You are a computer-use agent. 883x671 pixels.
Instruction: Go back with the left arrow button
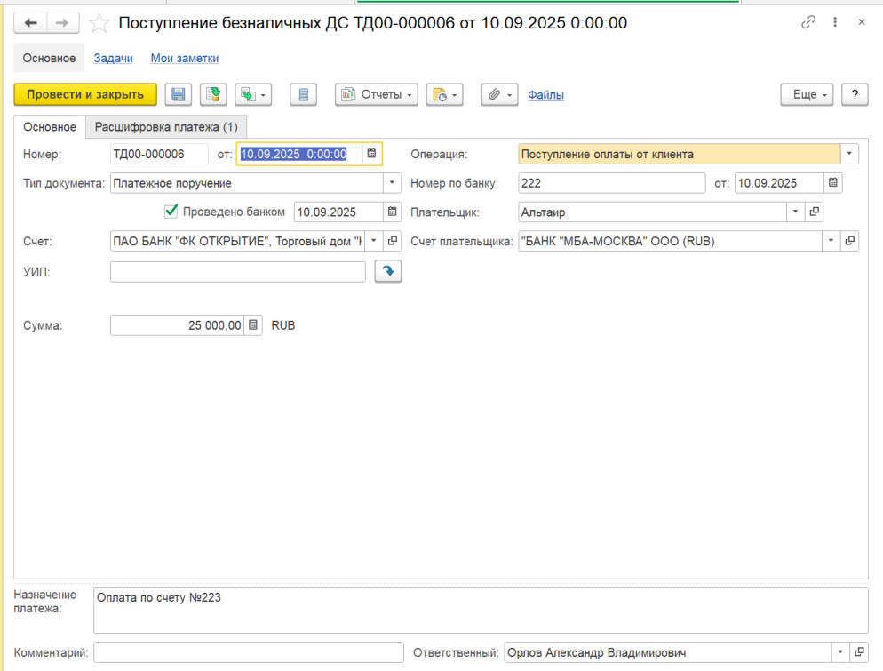[30, 23]
